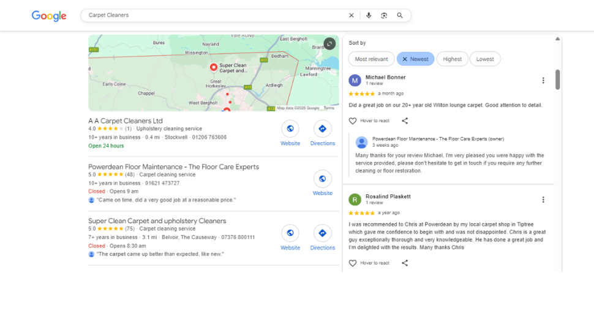The height and width of the screenshot is (316, 594).
Task: Expand the map to full view
Action: [329, 44]
